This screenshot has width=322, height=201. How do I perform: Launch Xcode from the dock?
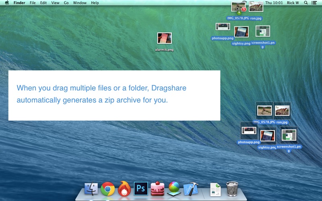click(190, 189)
